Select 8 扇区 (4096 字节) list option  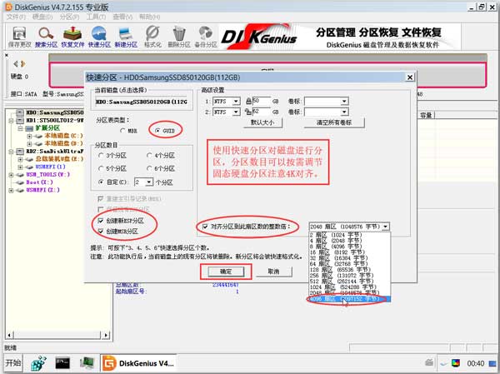349,247
